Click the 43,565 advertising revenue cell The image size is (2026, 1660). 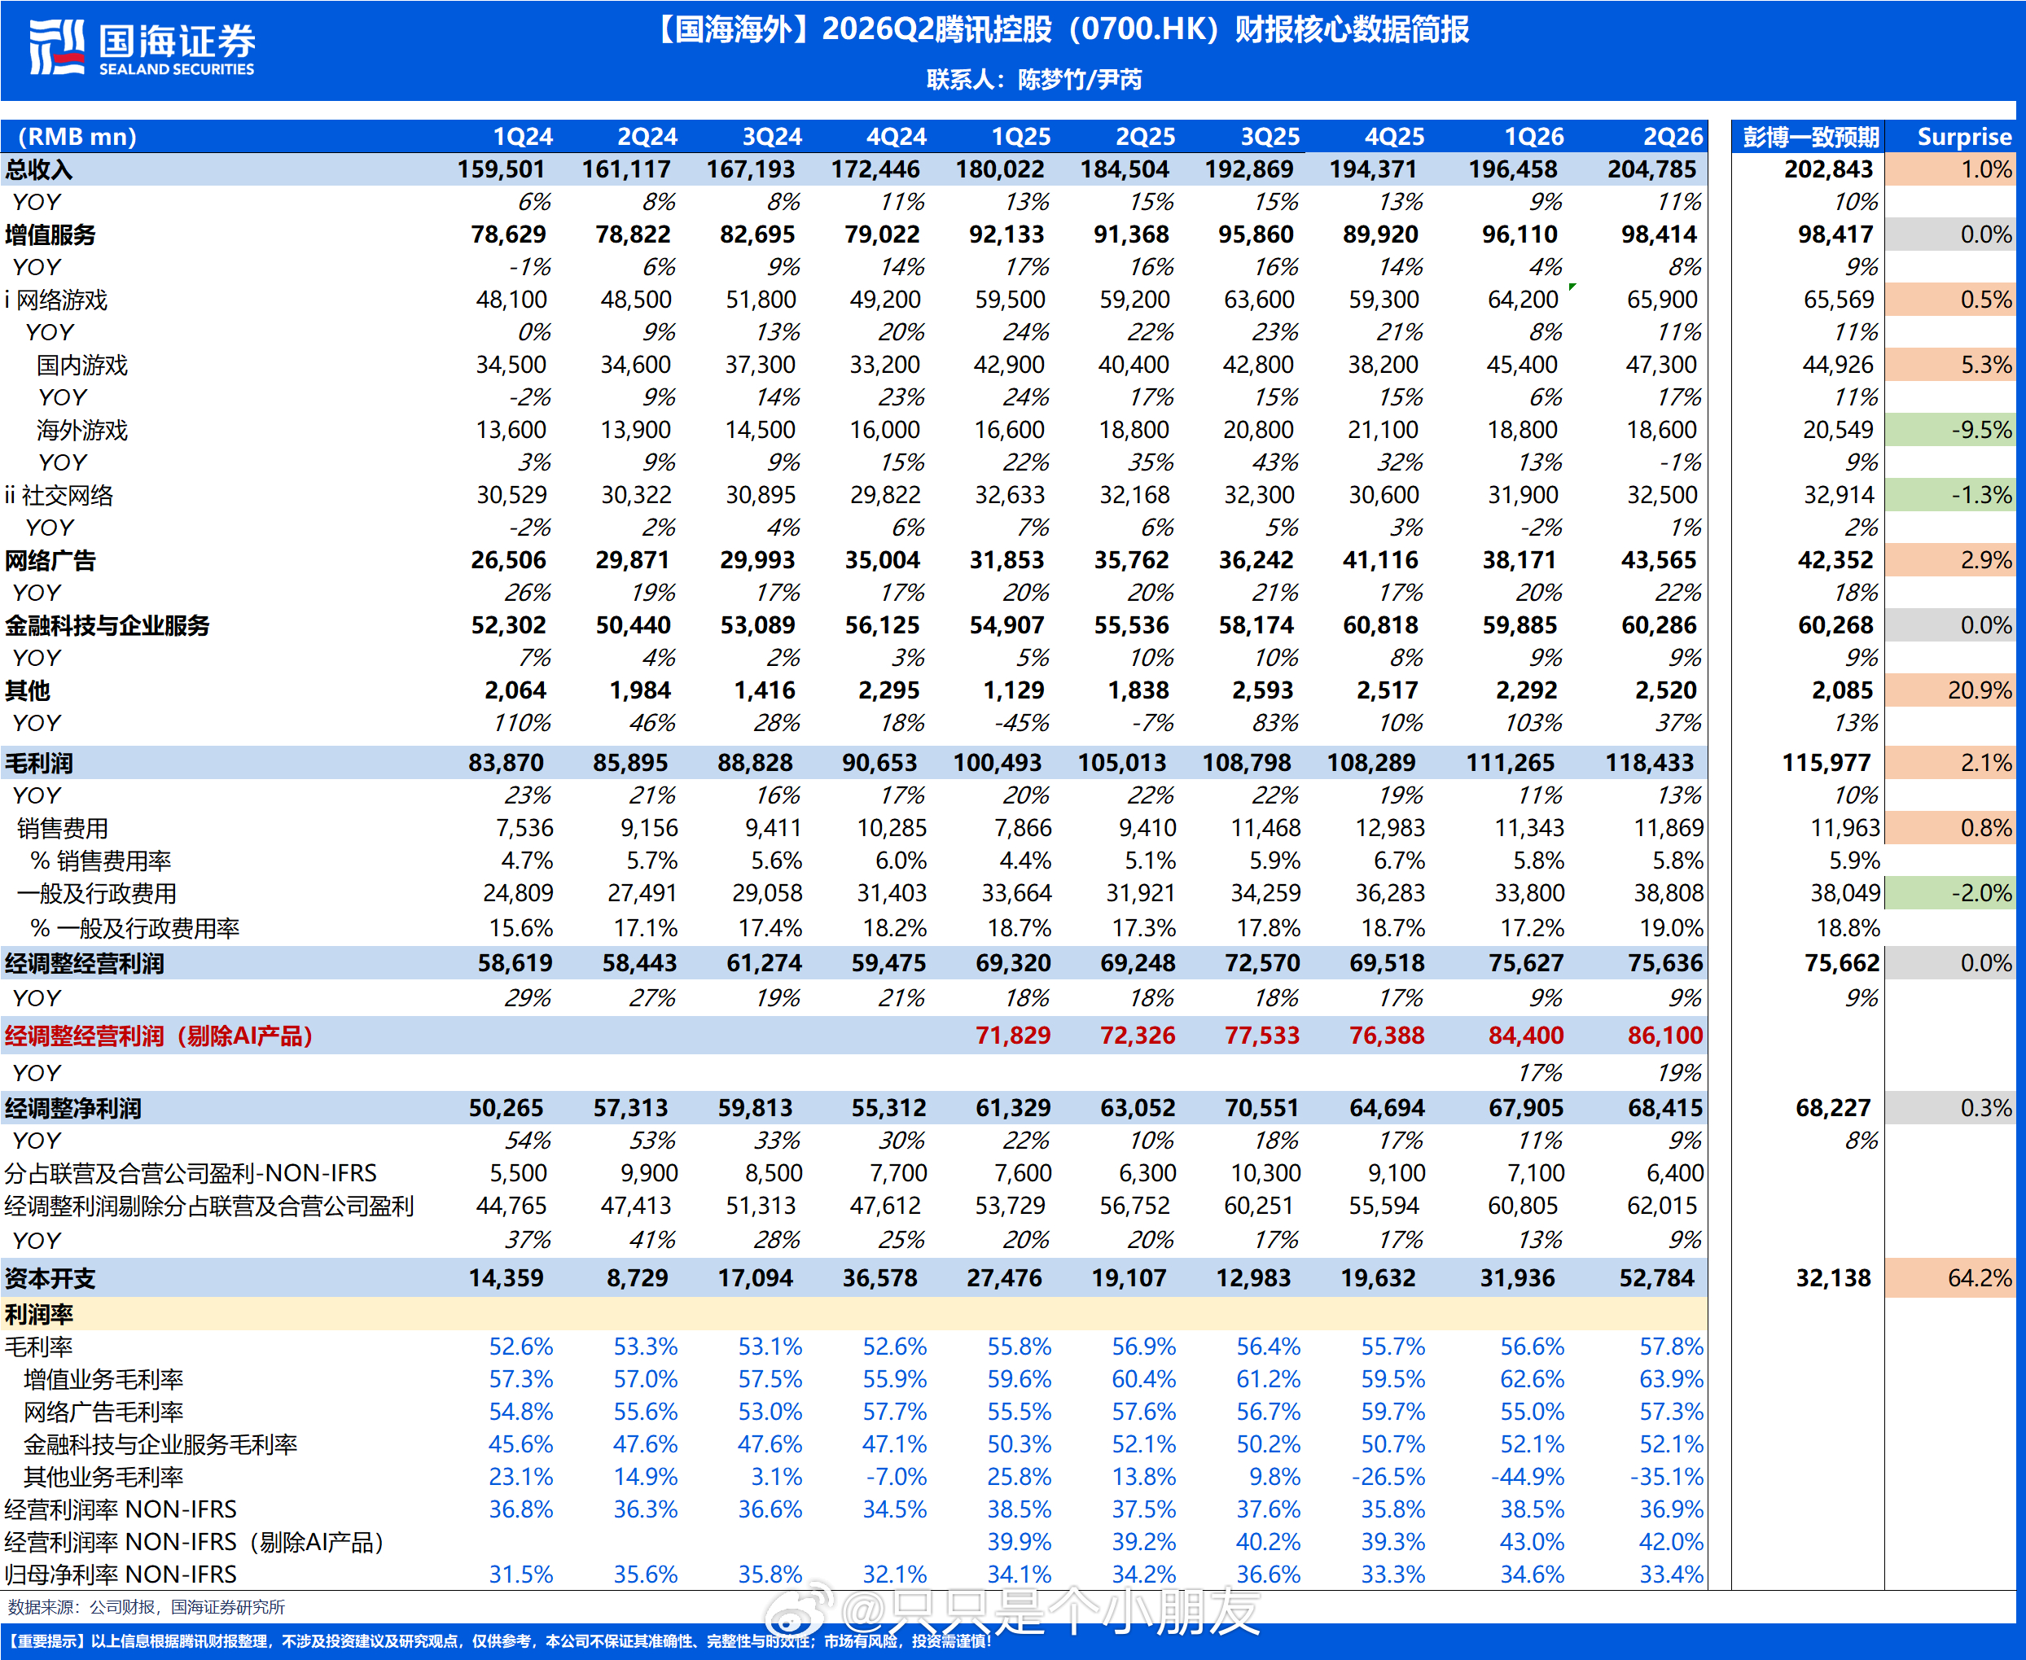tap(1659, 560)
